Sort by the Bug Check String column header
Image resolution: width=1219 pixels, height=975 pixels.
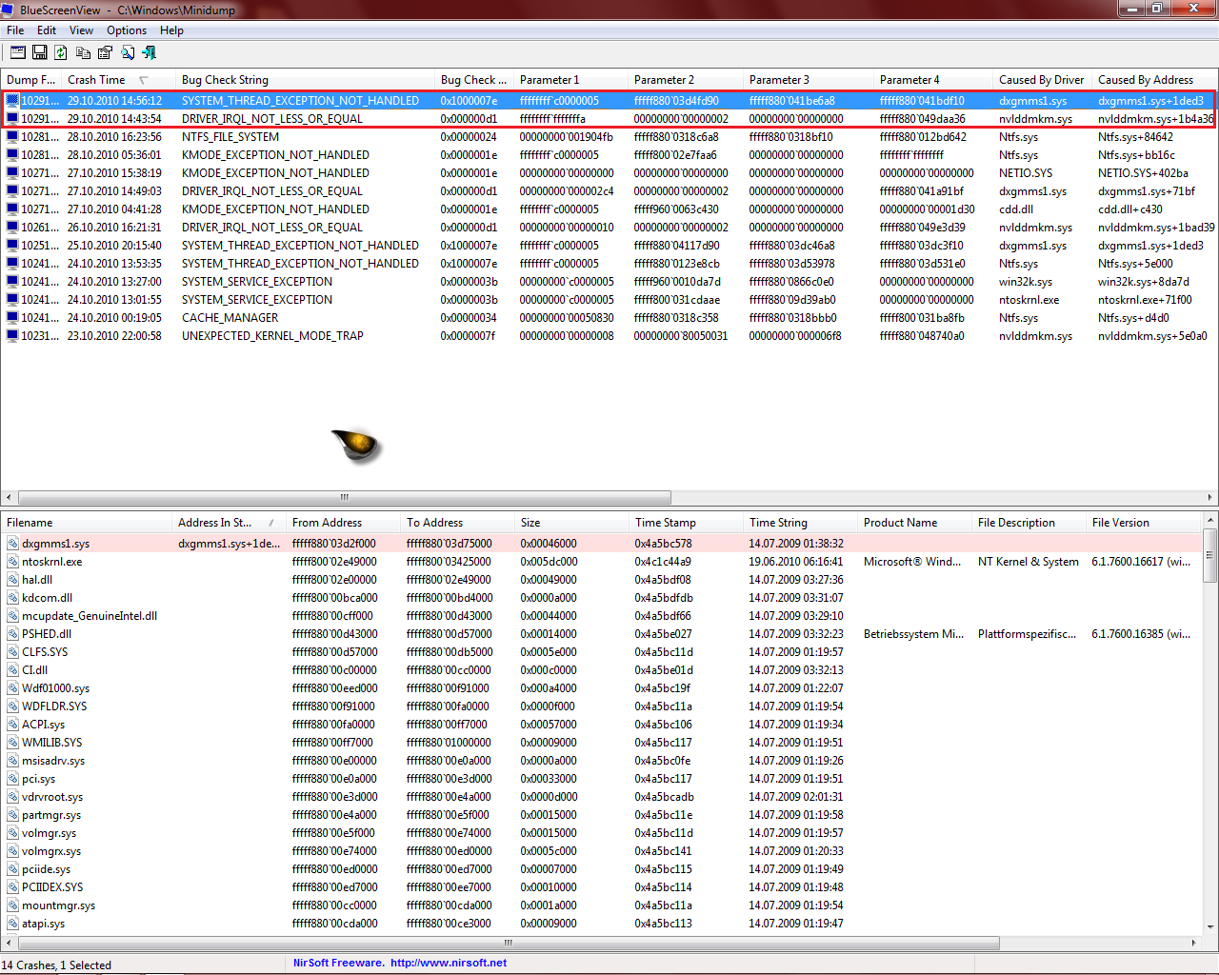305,80
